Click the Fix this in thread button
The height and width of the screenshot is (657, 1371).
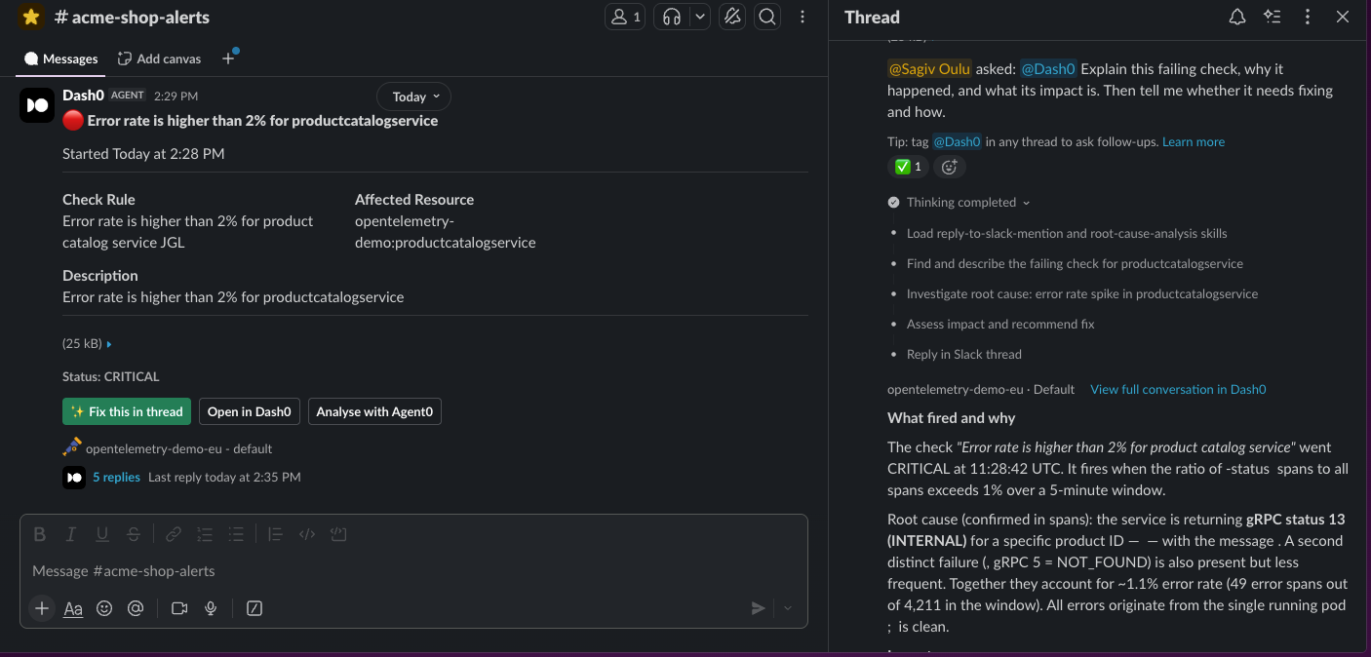pyautogui.click(x=127, y=411)
